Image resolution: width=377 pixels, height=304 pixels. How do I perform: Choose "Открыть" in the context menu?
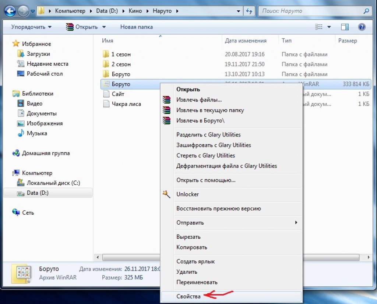[231, 89]
